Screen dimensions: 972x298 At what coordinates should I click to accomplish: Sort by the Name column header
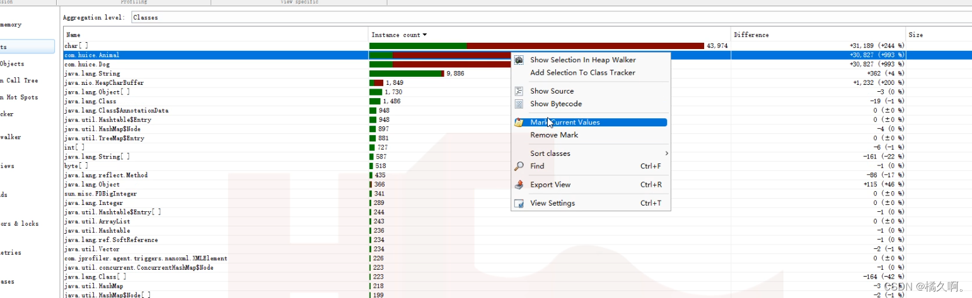click(216, 35)
